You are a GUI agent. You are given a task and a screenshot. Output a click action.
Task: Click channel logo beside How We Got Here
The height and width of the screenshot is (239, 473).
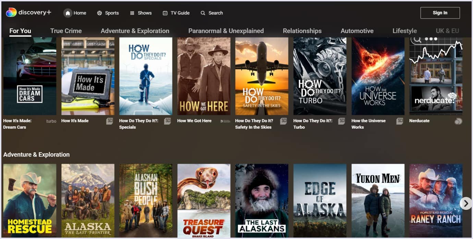(225, 121)
